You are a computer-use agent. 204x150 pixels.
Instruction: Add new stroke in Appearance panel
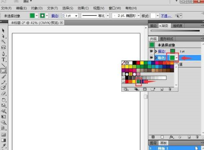click(x=153, y=137)
